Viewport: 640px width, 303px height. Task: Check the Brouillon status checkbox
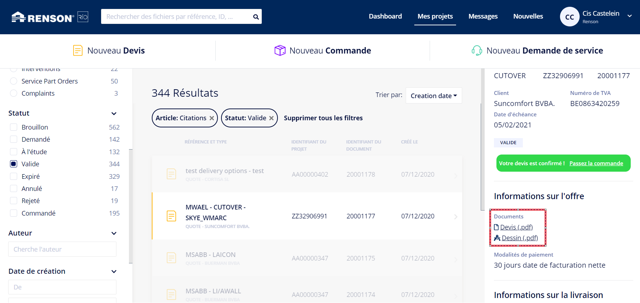click(14, 127)
